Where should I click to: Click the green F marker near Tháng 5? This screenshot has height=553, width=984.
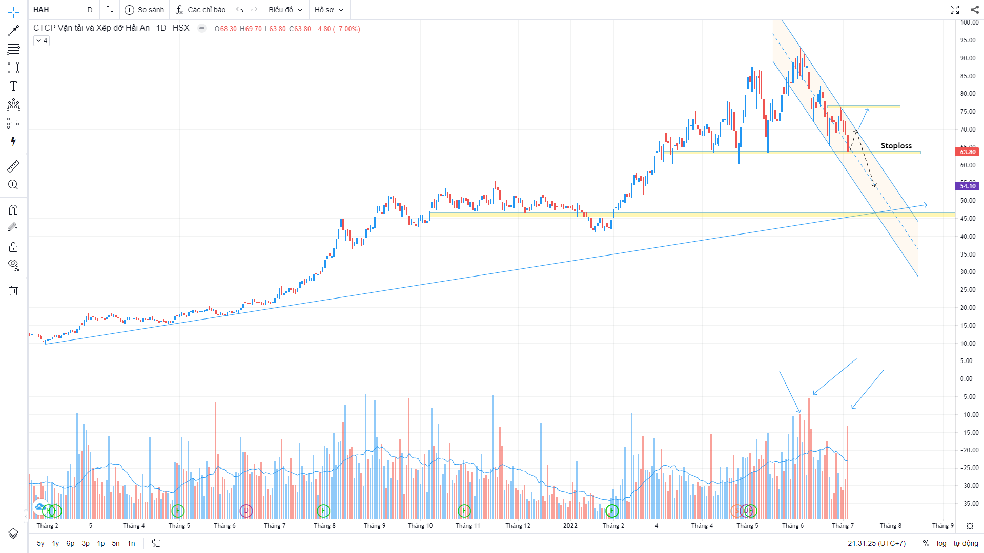click(x=178, y=511)
